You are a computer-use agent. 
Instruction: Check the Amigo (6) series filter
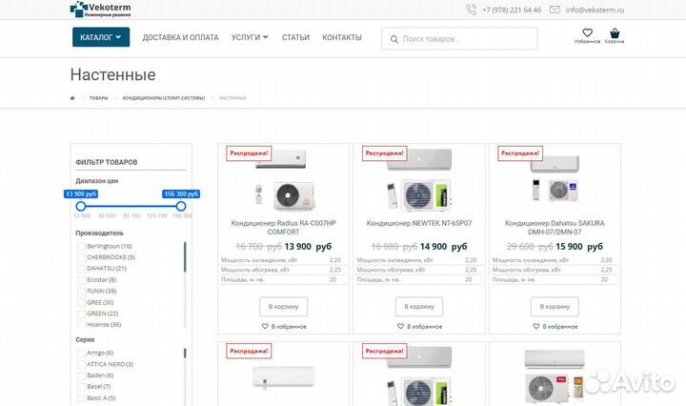pyautogui.click(x=81, y=353)
